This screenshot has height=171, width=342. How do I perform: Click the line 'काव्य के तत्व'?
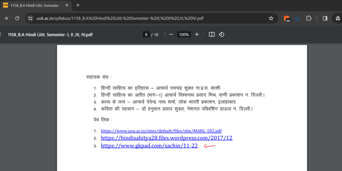pos(169,102)
